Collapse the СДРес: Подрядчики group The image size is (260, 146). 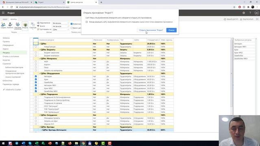coord(39,94)
